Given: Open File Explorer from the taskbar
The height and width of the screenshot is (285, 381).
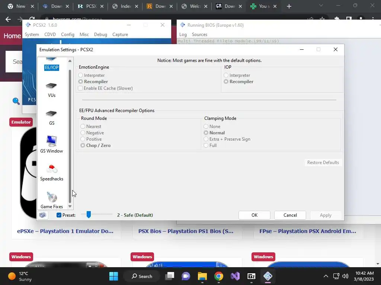Looking at the screenshot, I should [202, 276].
